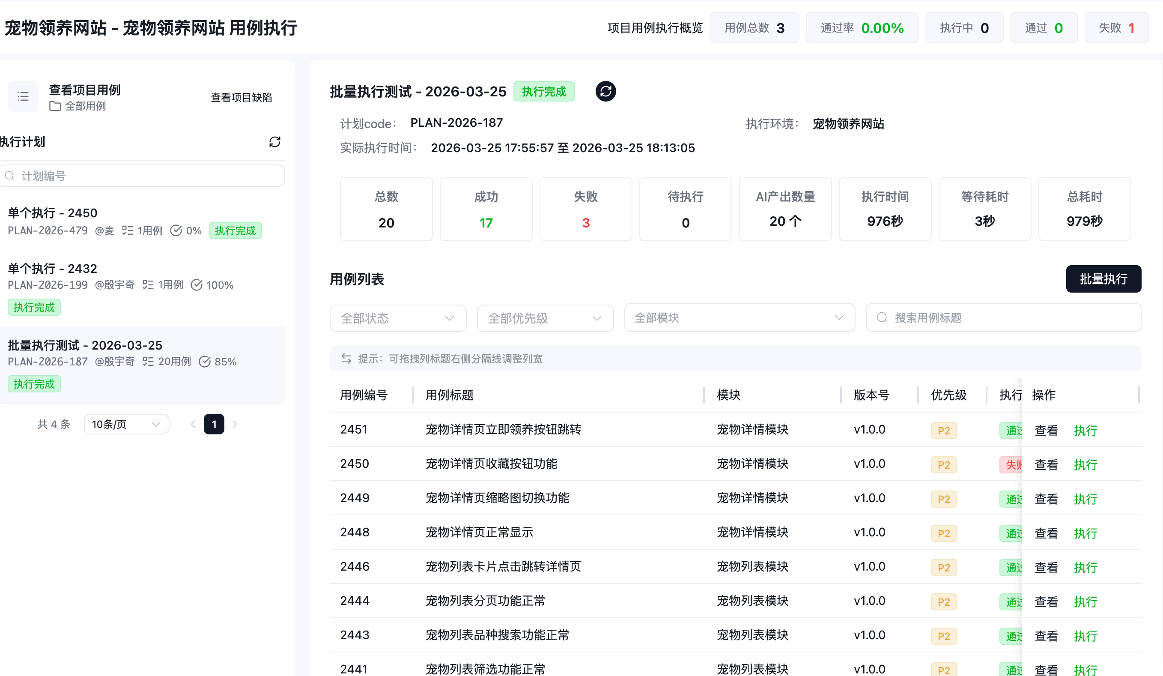Image resolution: width=1163 pixels, height=676 pixels.
Task: Open the 全部状态 filter dropdown
Action: 398,318
